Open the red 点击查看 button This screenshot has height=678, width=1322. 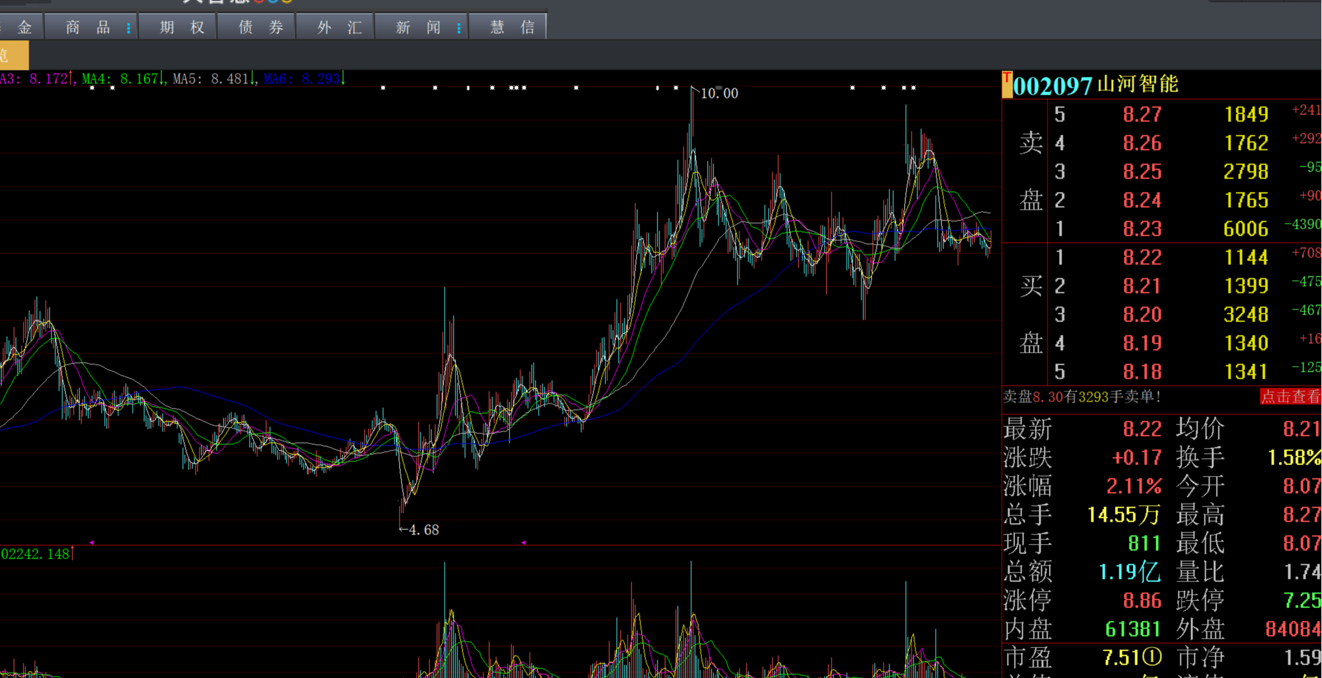[x=1290, y=397]
